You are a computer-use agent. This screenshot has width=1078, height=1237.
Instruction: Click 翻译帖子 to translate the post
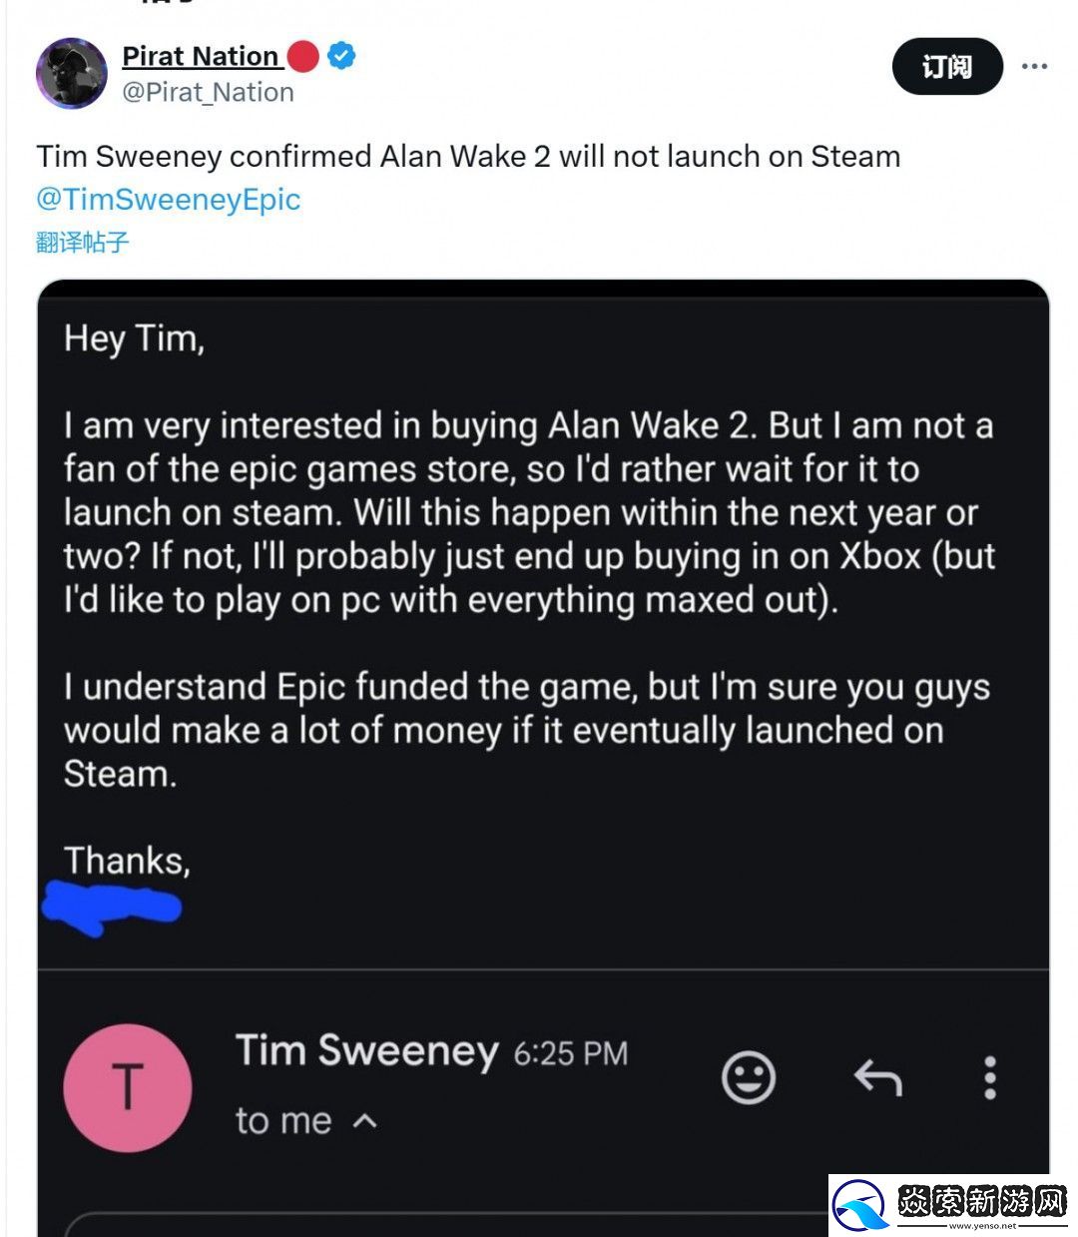coord(81,242)
